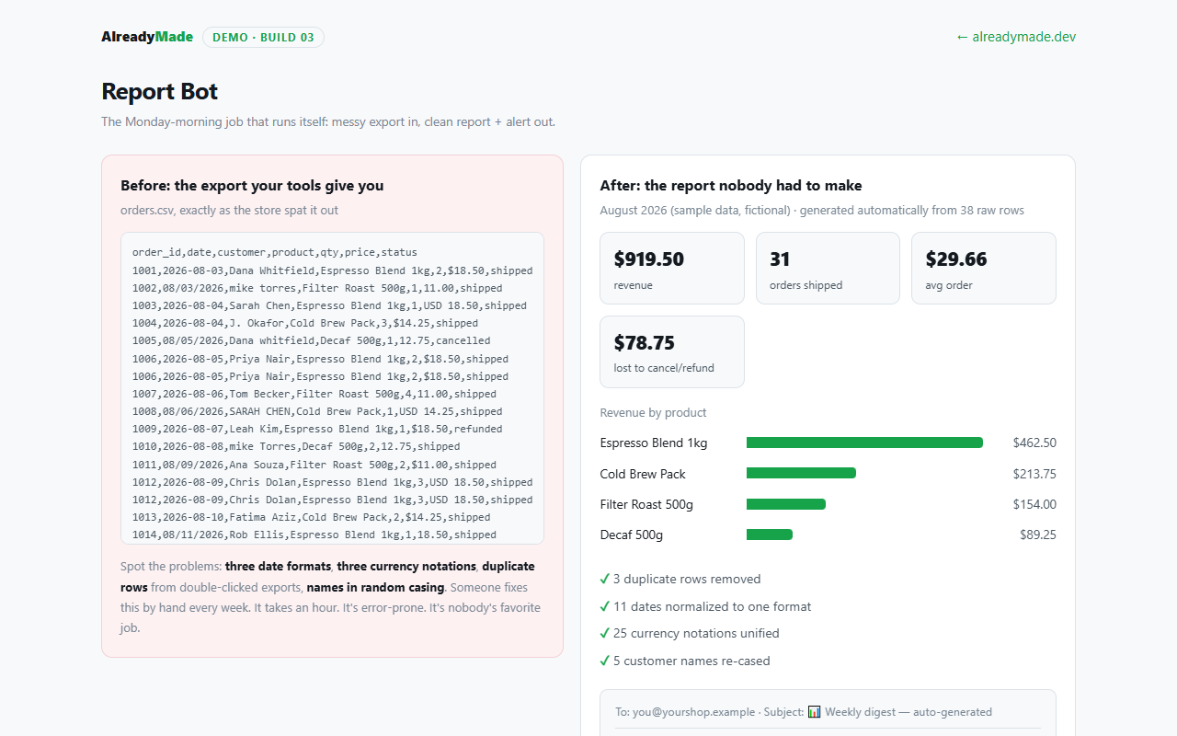Click the Filter Roast 500g product label
The width and height of the screenshot is (1177, 736).
646,504
